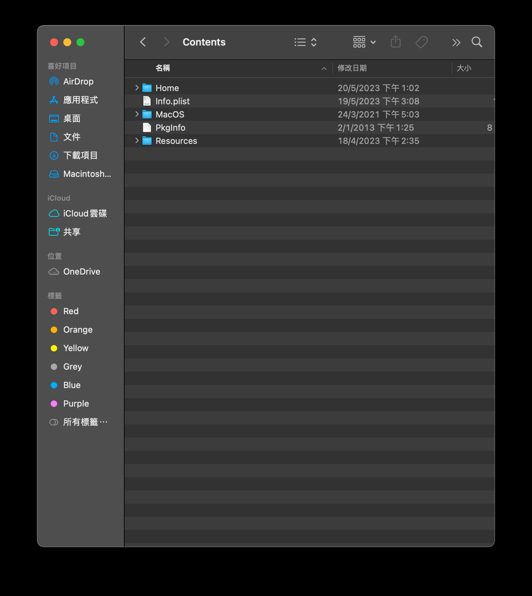
Task: Click the Share toolbar icon
Action: click(x=396, y=42)
